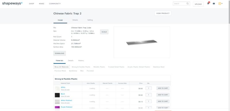Filter by Acrylic Plastic (Detail Plastic)
230x111 pixels.
139,67
